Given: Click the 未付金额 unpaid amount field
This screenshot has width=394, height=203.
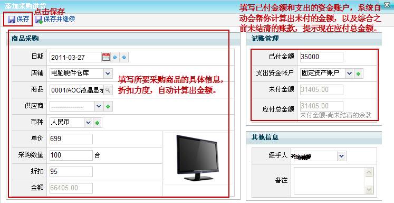Looking at the screenshot, I should point(321,90).
